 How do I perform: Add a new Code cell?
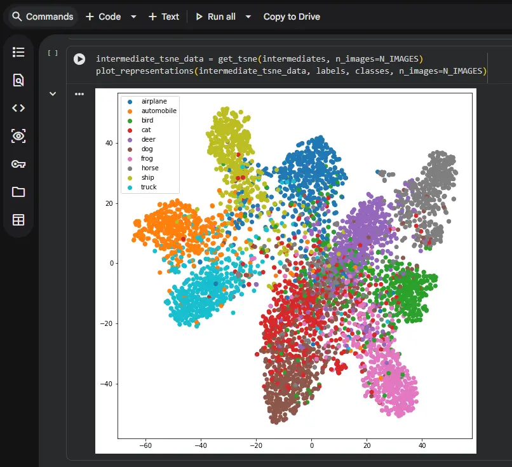tap(104, 17)
